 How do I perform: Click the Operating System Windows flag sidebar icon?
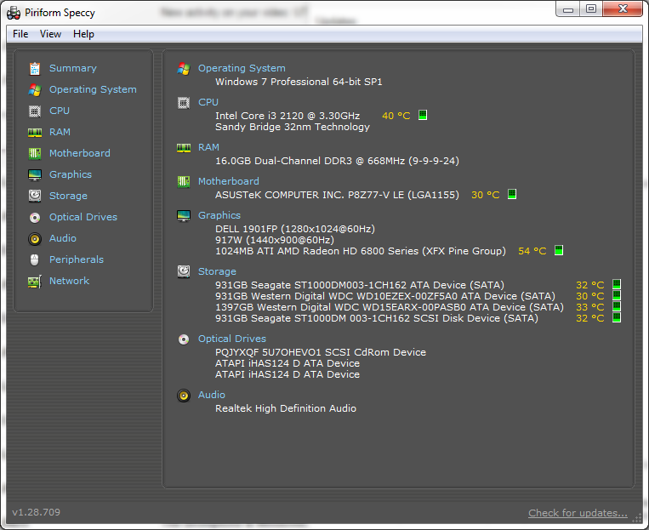click(x=35, y=90)
